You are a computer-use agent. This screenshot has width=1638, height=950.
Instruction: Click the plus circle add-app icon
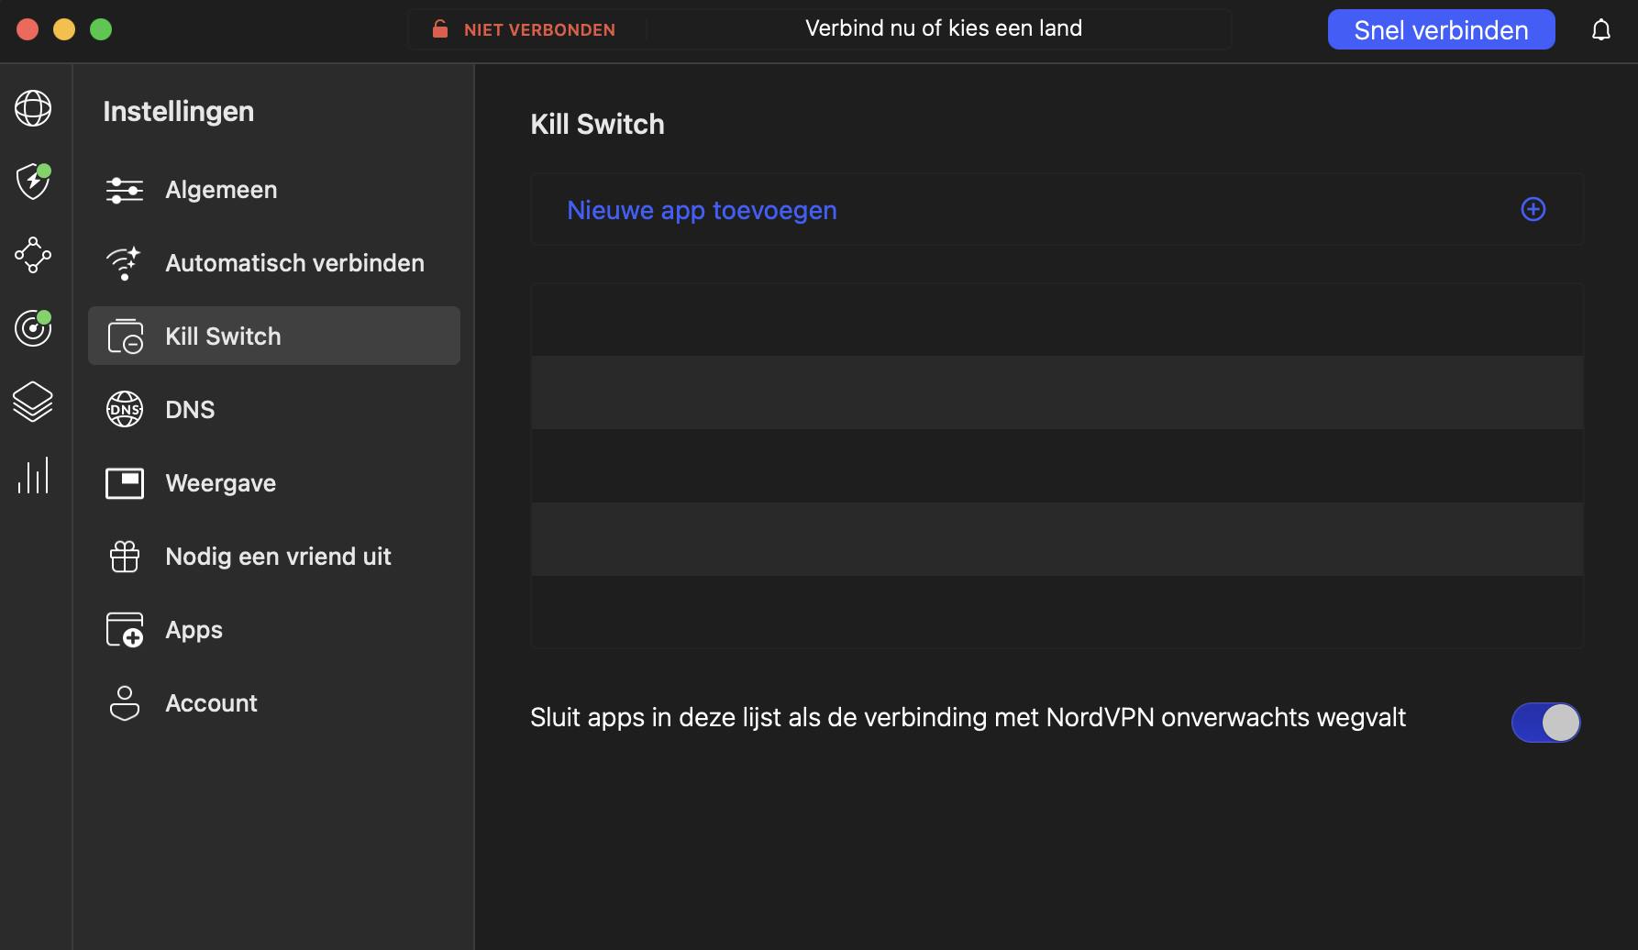click(1533, 210)
